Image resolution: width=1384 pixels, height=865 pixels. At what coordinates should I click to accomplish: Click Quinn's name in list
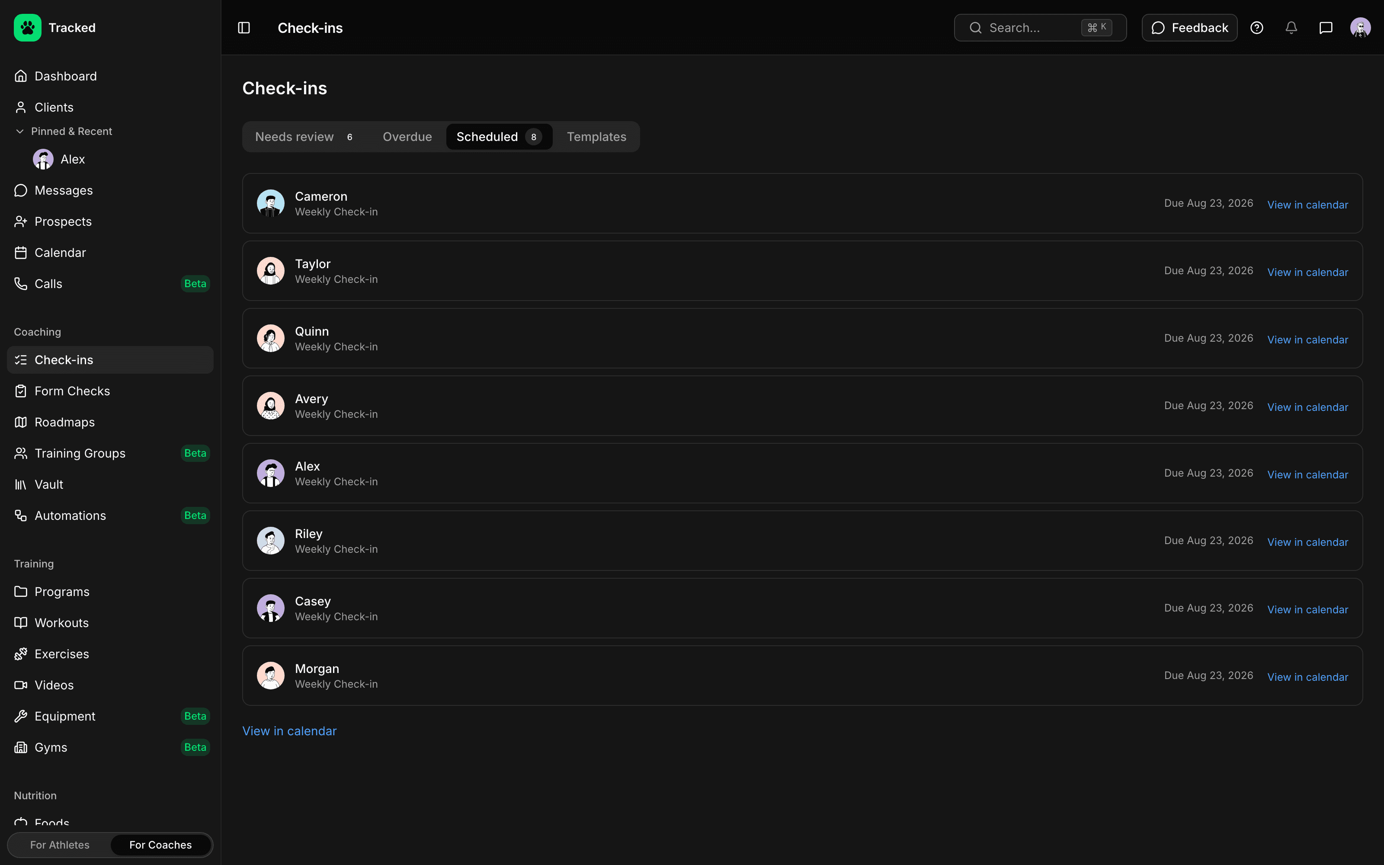[x=312, y=331]
